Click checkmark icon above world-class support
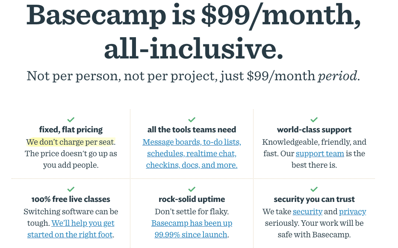Image resolution: width=398 pixels, height=248 pixels. (314, 120)
